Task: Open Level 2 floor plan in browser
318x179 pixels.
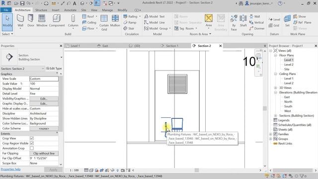Action: tap(289, 65)
